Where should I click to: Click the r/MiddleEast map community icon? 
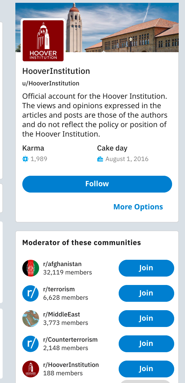[x=31, y=319]
